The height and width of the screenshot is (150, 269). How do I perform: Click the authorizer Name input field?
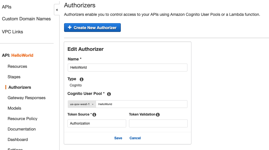128,68
